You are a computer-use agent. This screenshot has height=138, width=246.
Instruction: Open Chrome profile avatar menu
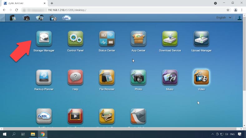(236, 10)
